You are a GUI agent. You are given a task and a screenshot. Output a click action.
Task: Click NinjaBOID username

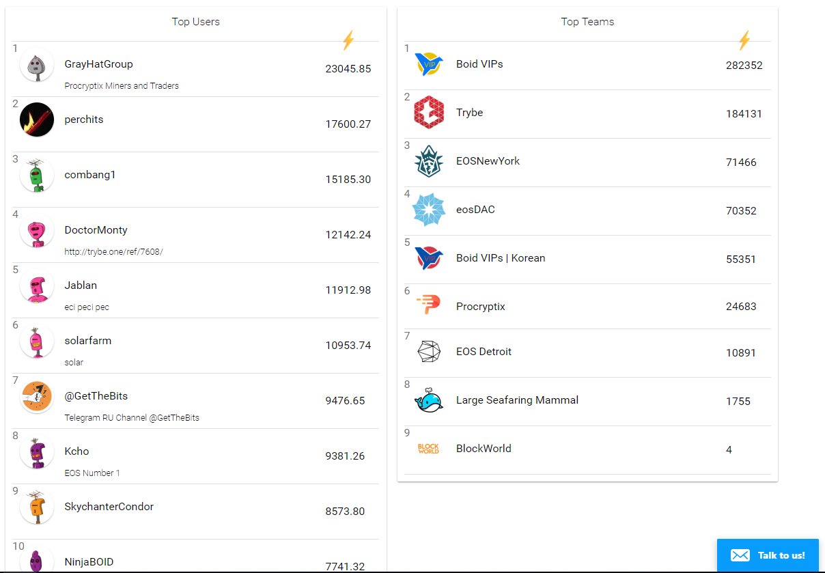pyautogui.click(x=89, y=562)
